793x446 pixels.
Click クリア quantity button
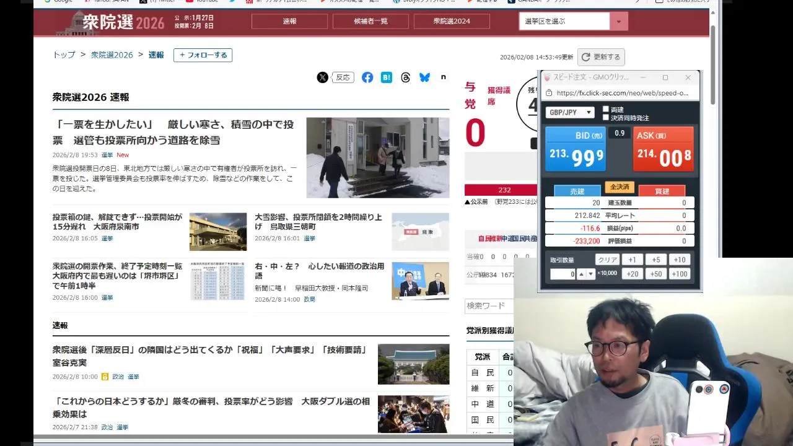tap(608, 260)
